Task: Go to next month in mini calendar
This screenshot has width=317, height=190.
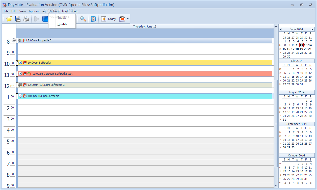Action: [312, 29]
